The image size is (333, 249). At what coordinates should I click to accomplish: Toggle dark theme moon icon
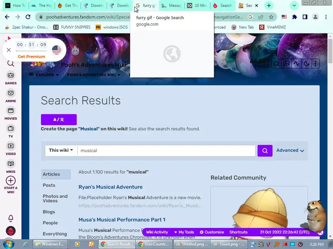(x=306, y=63)
